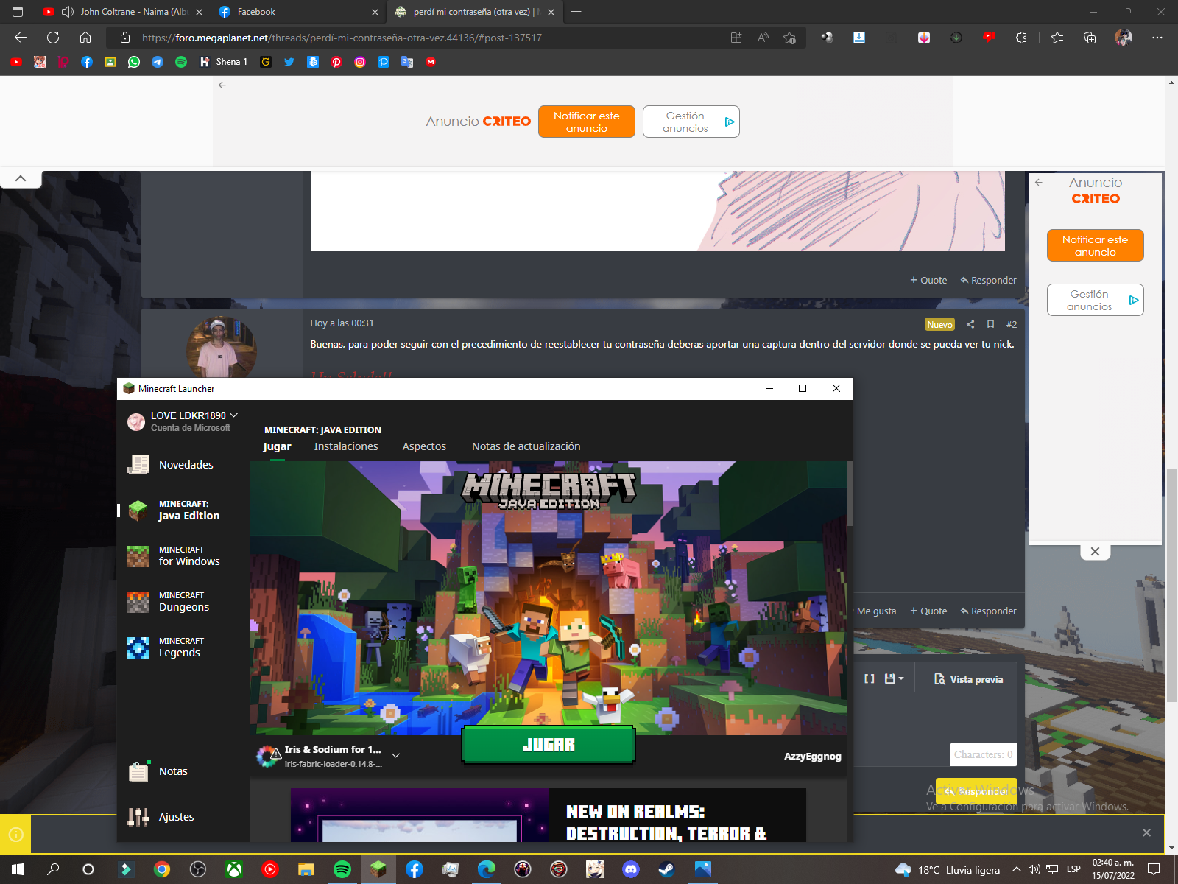Image resolution: width=1178 pixels, height=884 pixels.
Task: Open Novedades in launcher sidebar
Action: [186, 465]
